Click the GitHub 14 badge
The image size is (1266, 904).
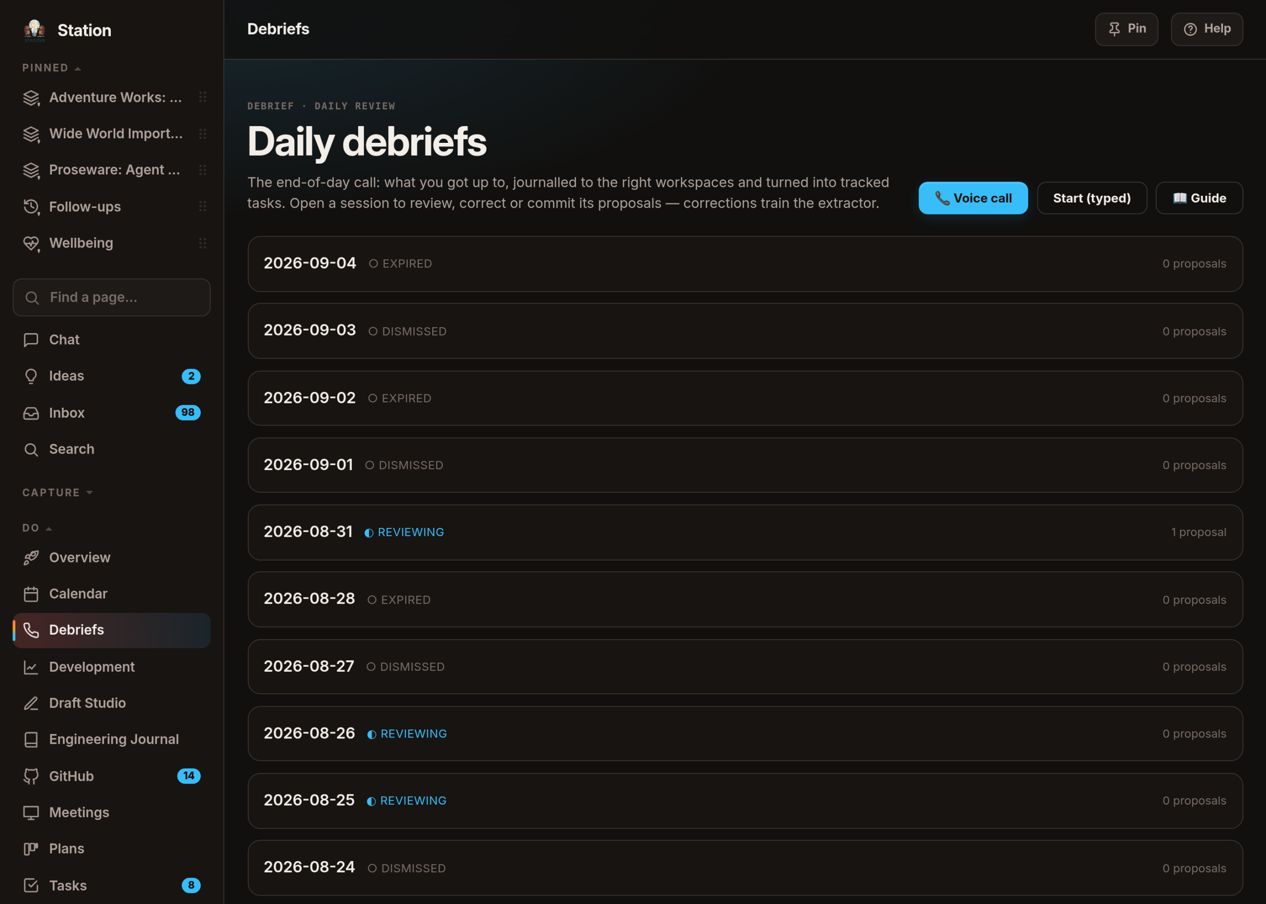[x=189, y=776]
